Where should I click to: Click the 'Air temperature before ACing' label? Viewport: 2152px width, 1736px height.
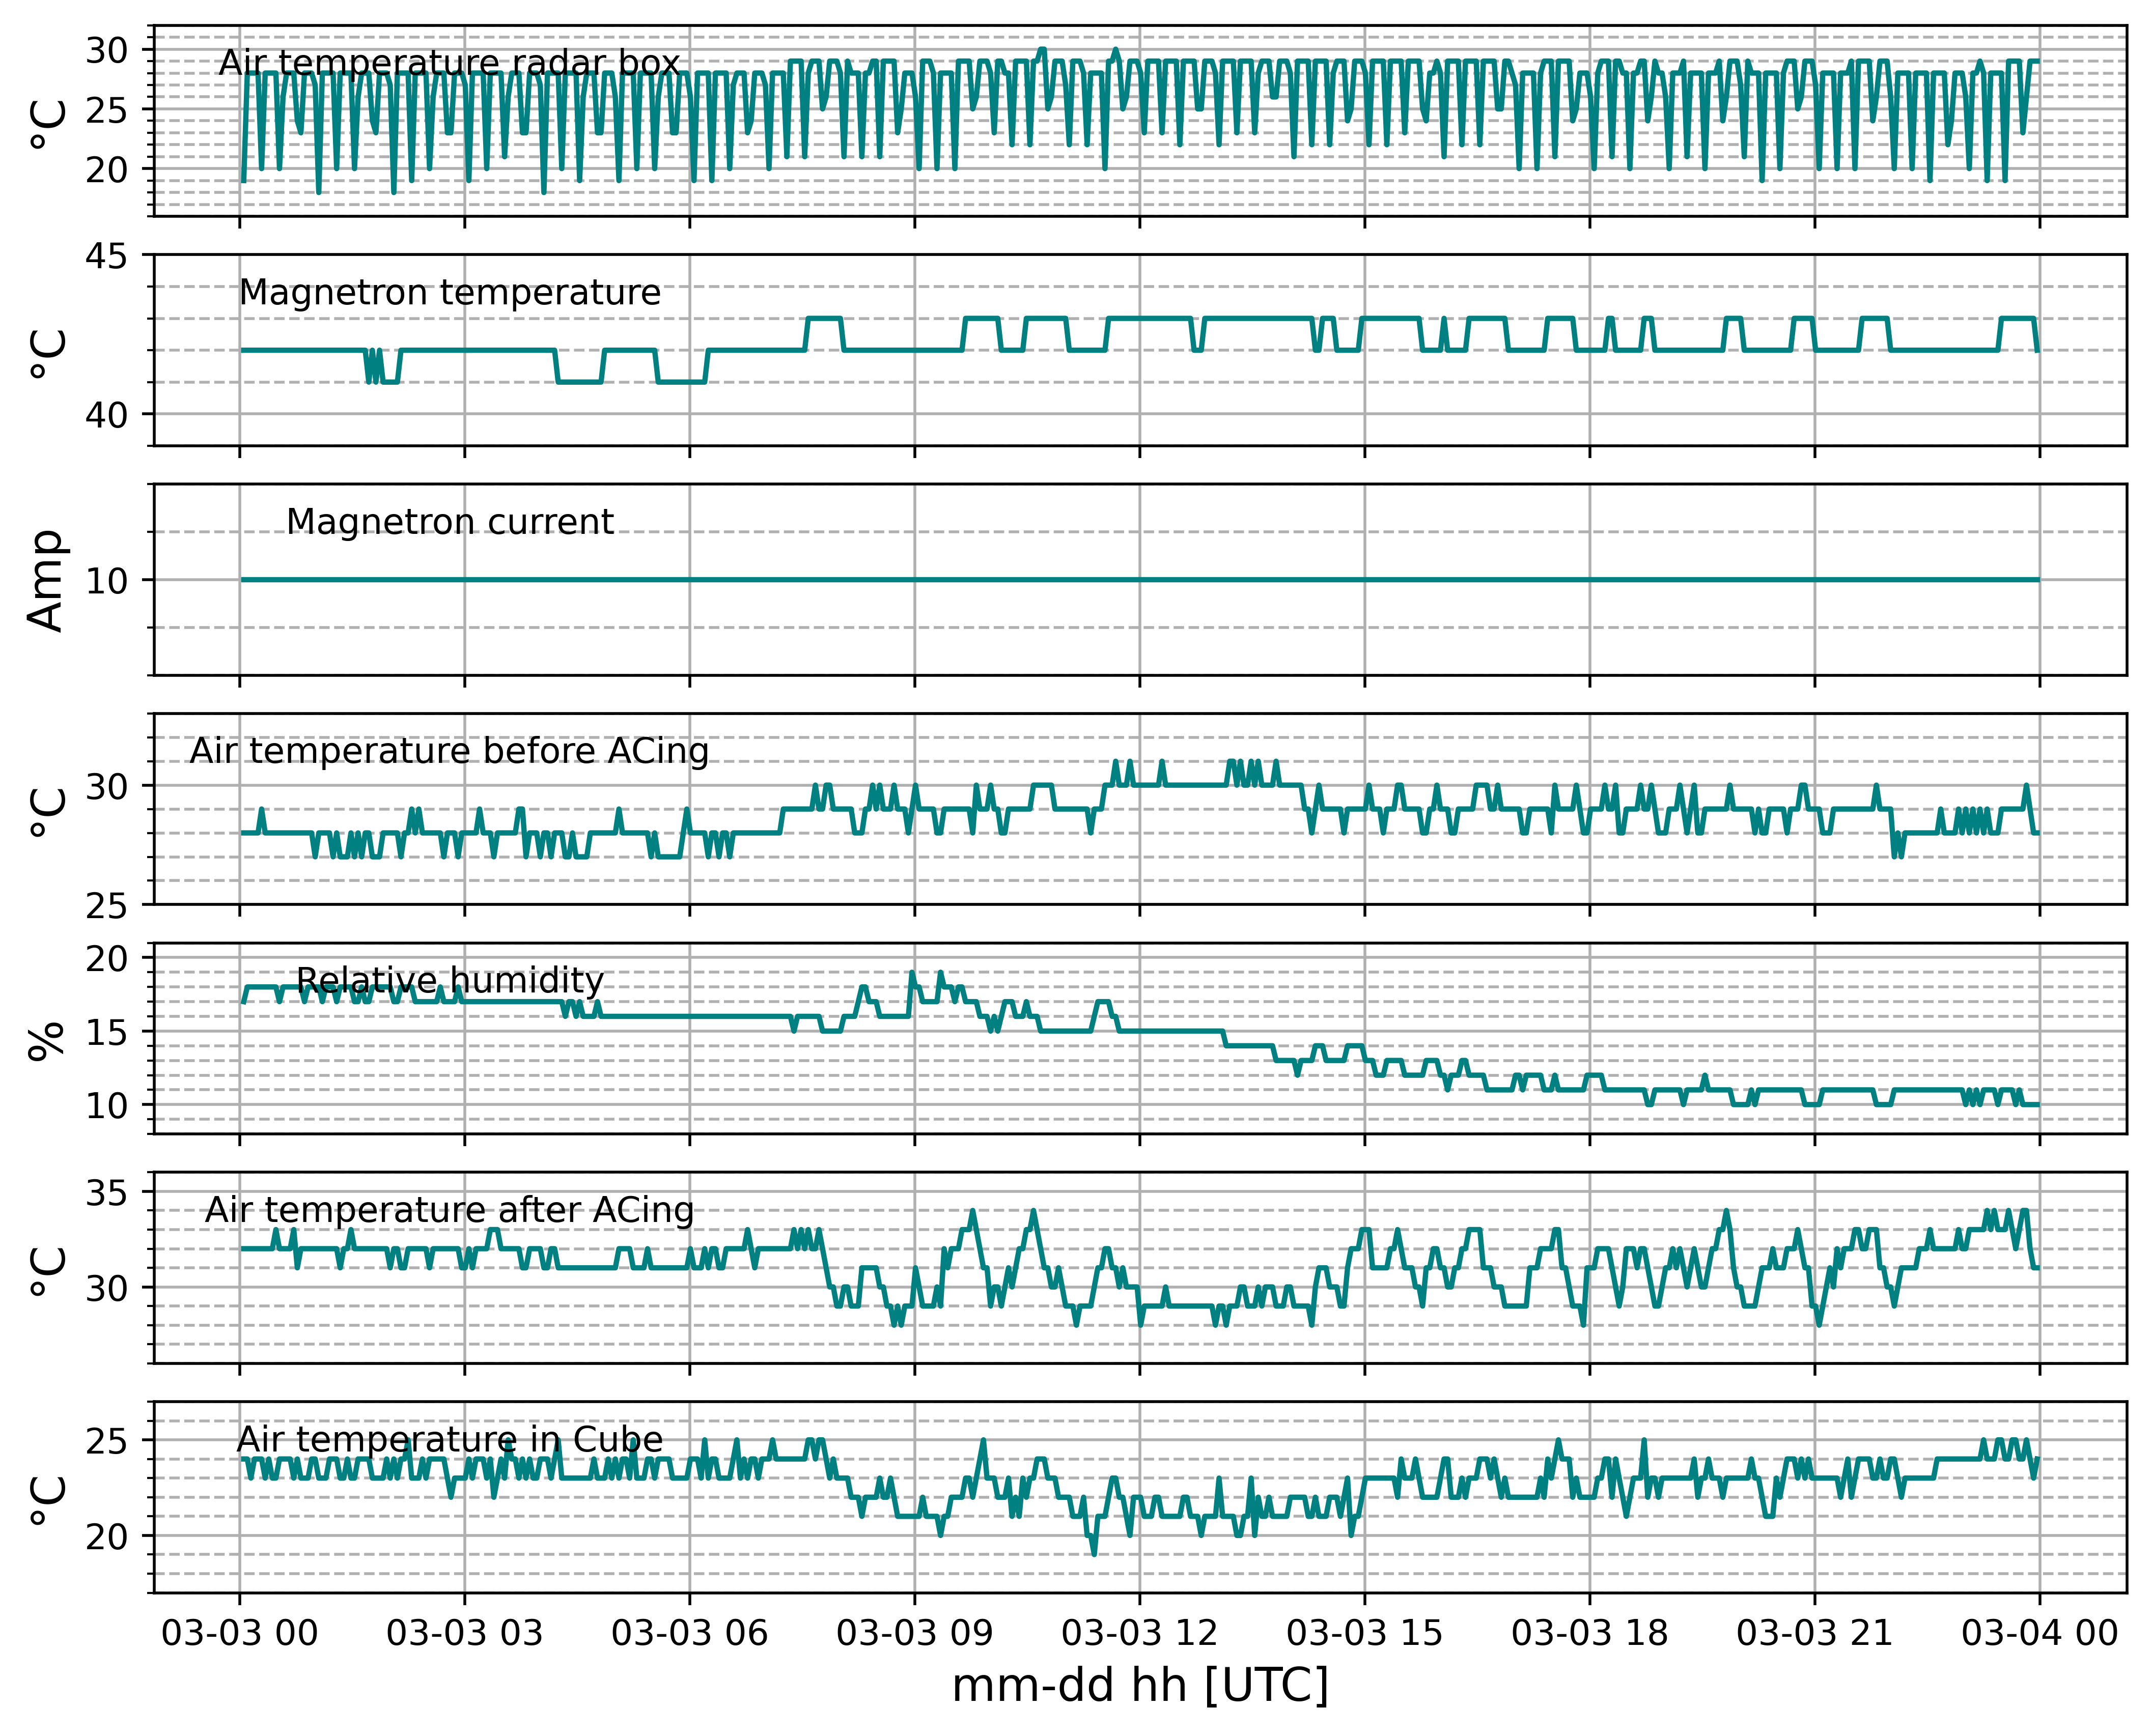[x=449, y=751]
